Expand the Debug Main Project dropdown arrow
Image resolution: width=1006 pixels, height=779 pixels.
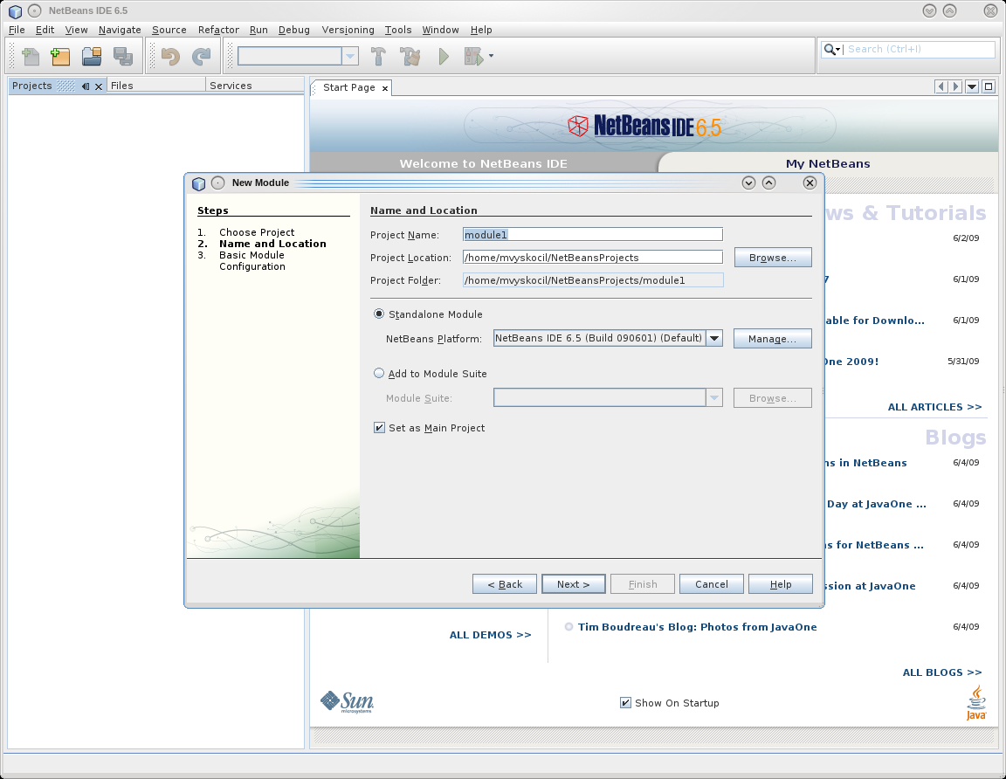tap(491, 57)
